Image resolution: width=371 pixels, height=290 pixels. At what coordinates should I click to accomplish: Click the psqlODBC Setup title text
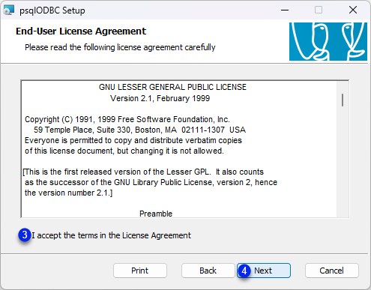[52, 10]
